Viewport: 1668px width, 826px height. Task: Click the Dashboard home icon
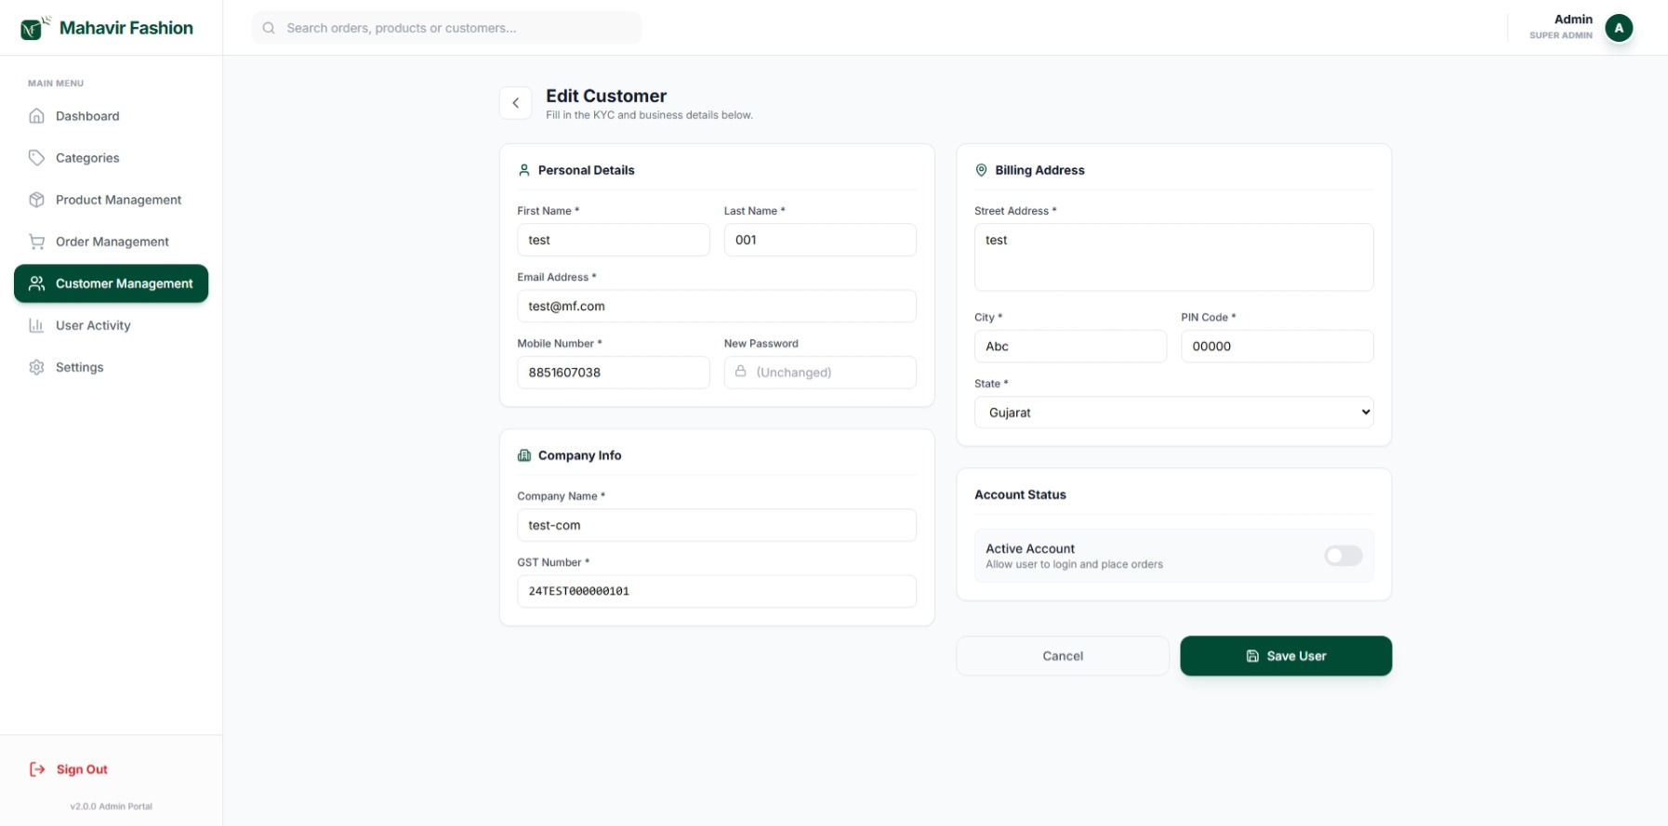pyautogui.click(x=36, y=116)
